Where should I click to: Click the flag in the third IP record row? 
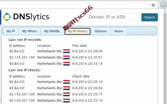pos(66,64)
